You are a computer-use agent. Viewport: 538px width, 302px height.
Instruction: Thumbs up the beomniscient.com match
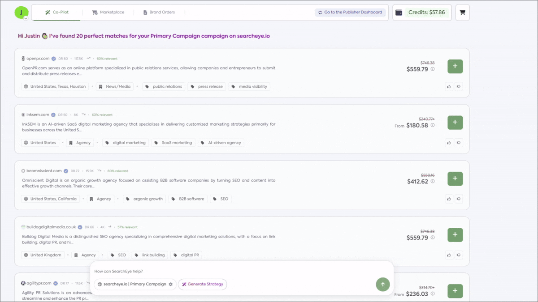(449, 199)
